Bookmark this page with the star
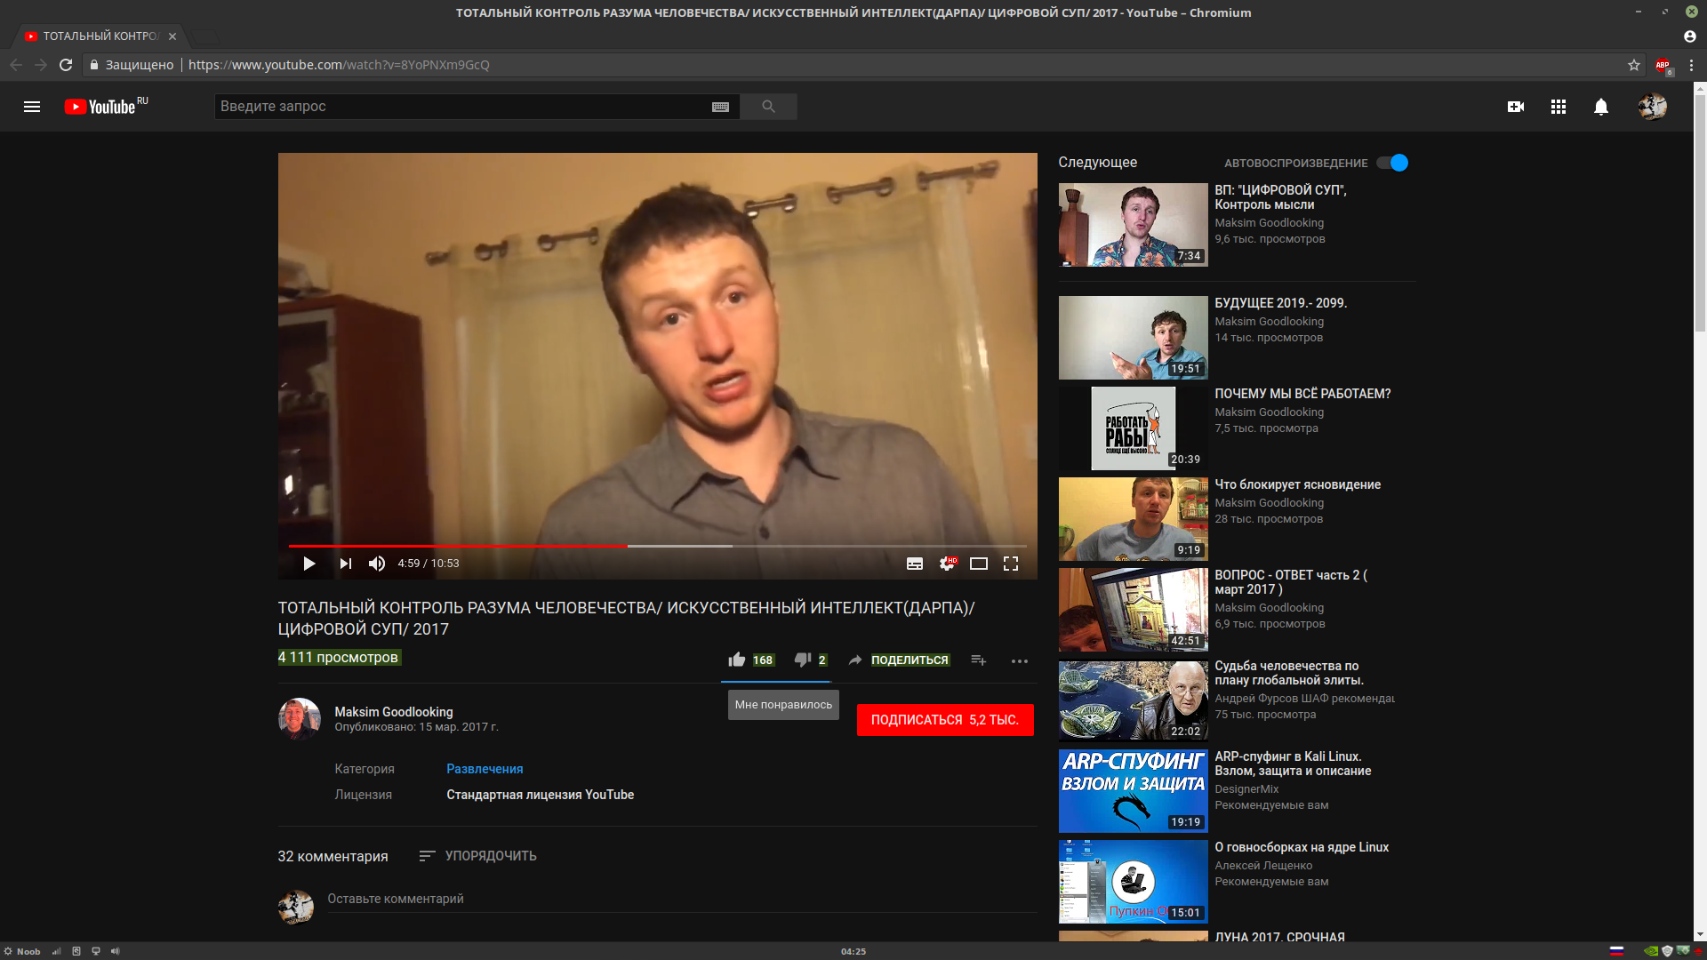The height and width of the screenshot is (960, 1707). click(1633, 65)
